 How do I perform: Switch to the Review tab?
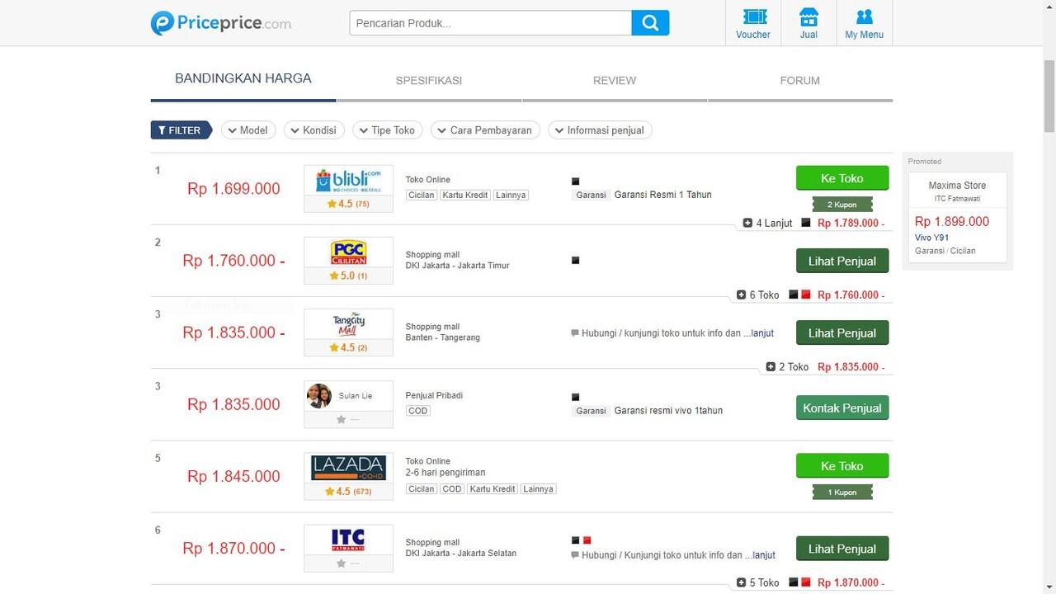(615, 80)
